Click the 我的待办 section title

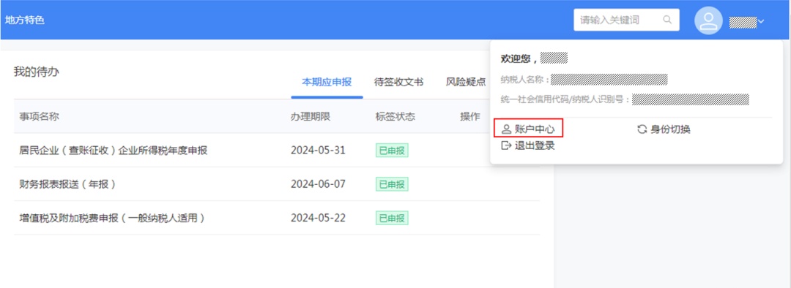tap(37, 72)
